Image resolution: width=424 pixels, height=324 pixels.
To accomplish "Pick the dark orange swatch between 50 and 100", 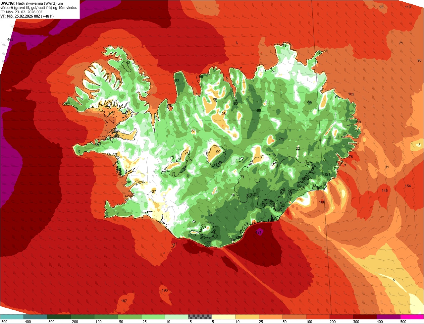I will (x=294, y=317).
